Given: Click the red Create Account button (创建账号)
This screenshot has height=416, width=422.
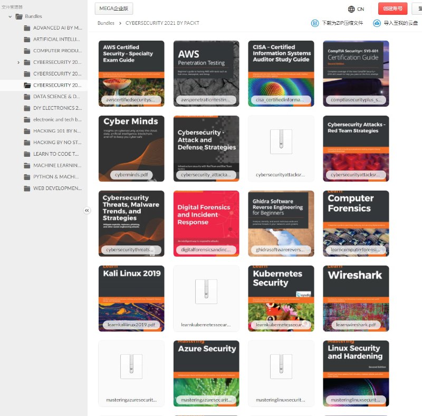Looking at the screenshot, I should click(x=392, y=9).
